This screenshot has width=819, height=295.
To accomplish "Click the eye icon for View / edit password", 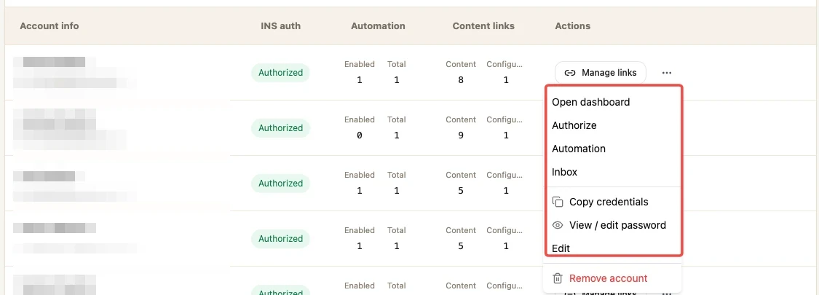I will tap(558, 225).
